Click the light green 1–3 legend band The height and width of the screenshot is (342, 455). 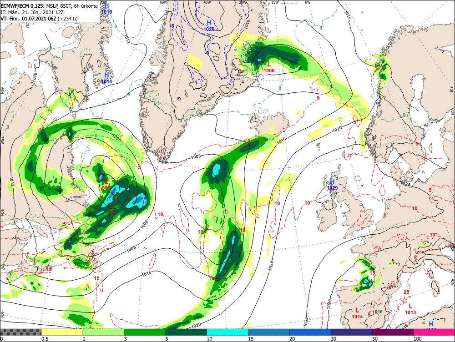click(x=103, y=332)
